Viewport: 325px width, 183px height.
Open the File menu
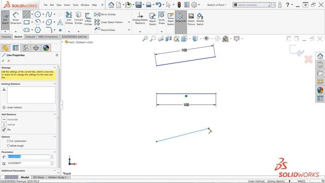(x=46, y=5)
